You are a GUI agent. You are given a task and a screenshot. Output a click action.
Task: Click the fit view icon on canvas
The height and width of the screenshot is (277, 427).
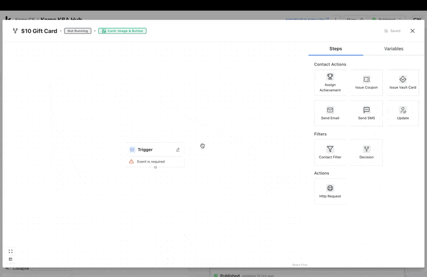pyautogui.click(x=11, y=251)
